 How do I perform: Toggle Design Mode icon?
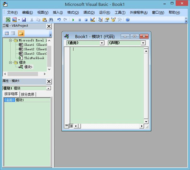[92, 20]
